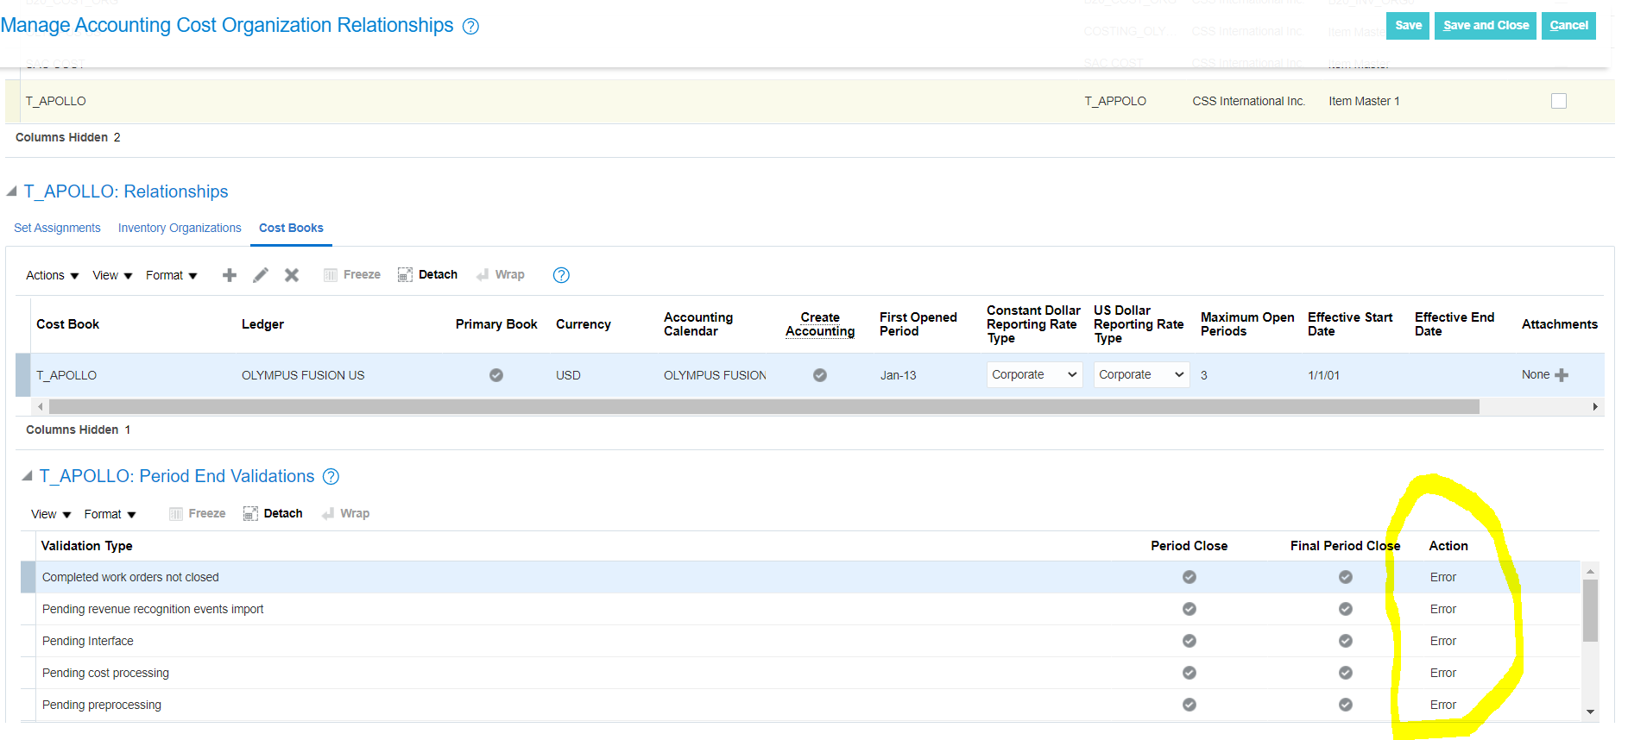Open the Cost Books Actions menu
The image size is (1628, 740).
(x=53, y=275)
